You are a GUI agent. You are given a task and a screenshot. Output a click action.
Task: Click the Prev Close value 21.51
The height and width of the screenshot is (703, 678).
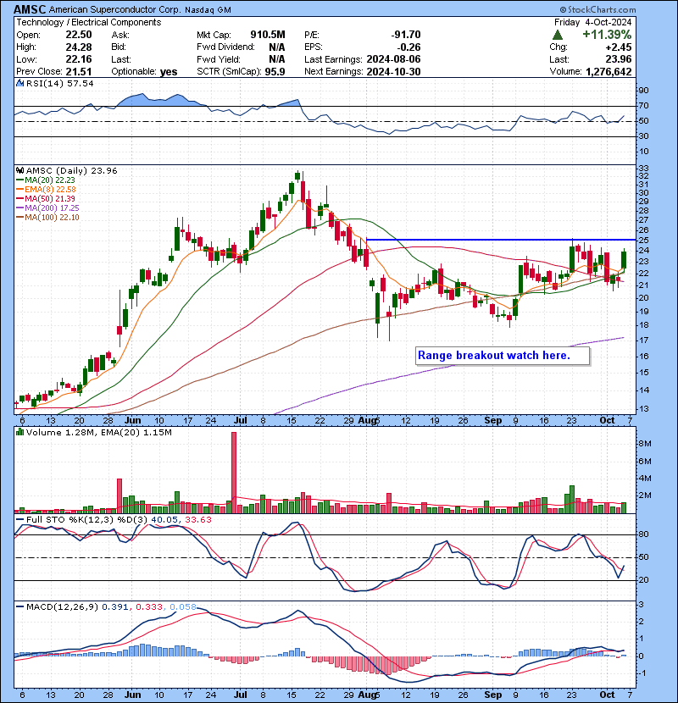(79, 71)
